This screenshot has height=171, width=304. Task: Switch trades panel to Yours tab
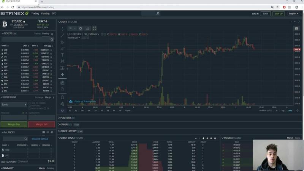tap(297, 138)
